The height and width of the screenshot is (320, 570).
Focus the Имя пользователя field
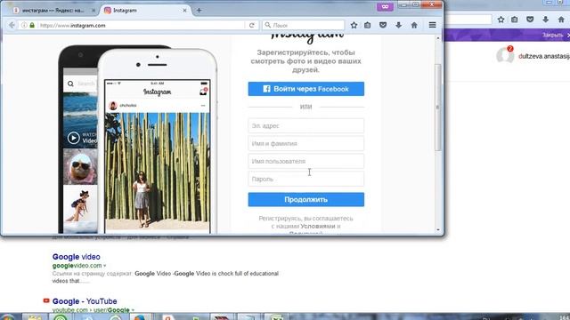(306, 162)
